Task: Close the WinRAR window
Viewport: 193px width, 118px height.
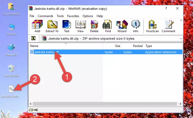Action: (177, 8)
